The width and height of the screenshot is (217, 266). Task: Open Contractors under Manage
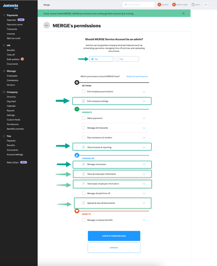tap(12, 80)
